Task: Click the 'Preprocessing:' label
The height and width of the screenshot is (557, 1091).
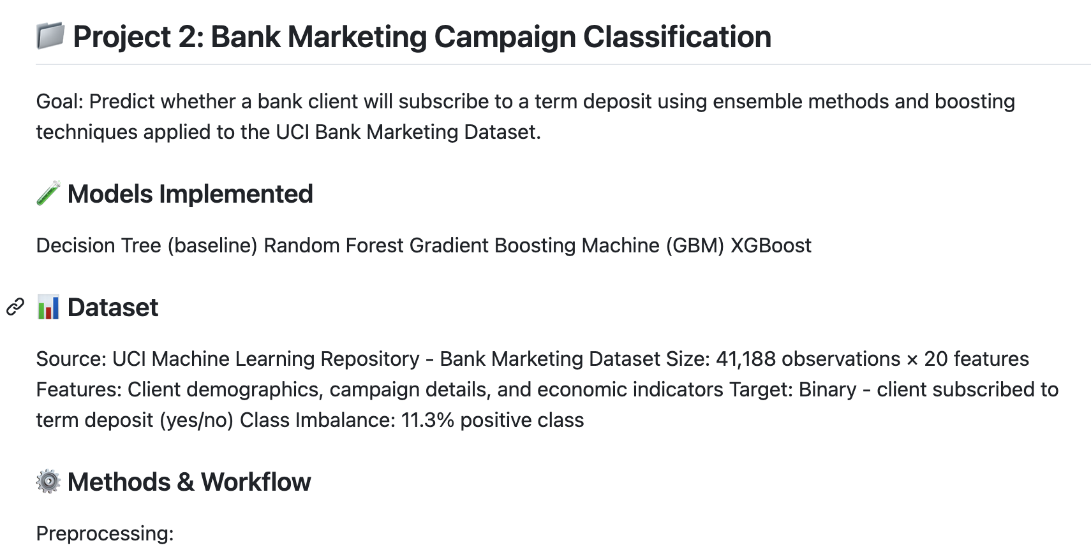Action: click(105, 533)
